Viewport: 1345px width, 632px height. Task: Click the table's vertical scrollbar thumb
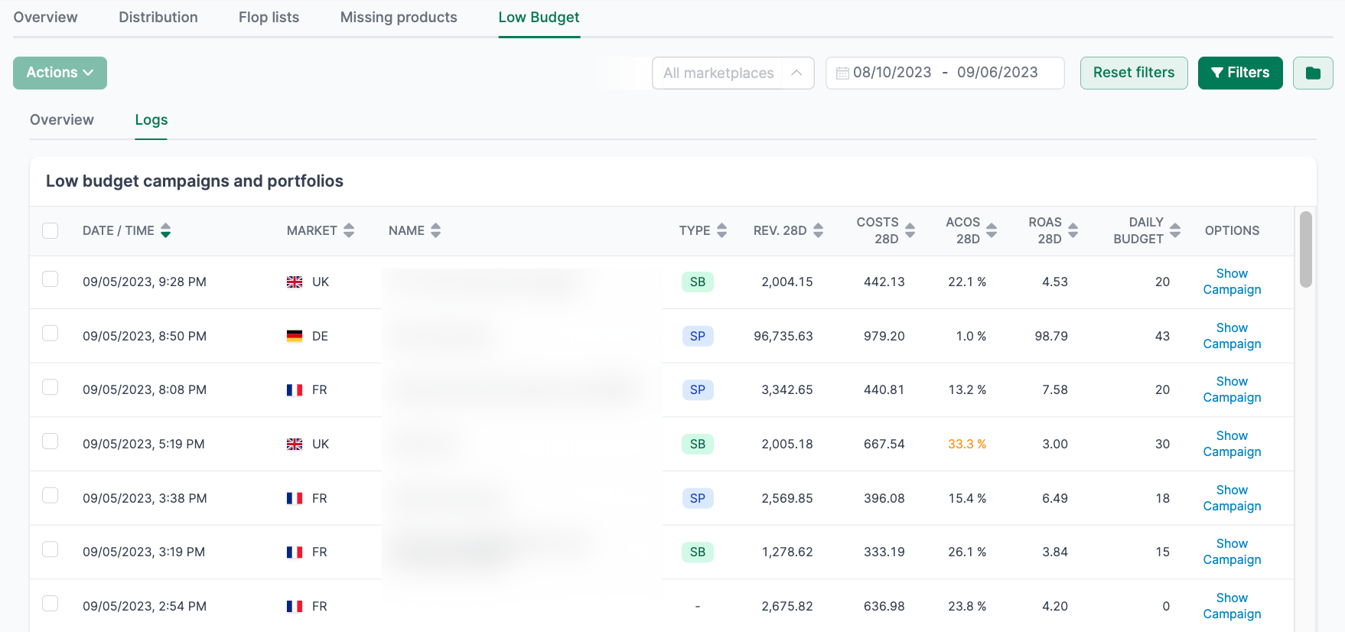click(1306, 249)
